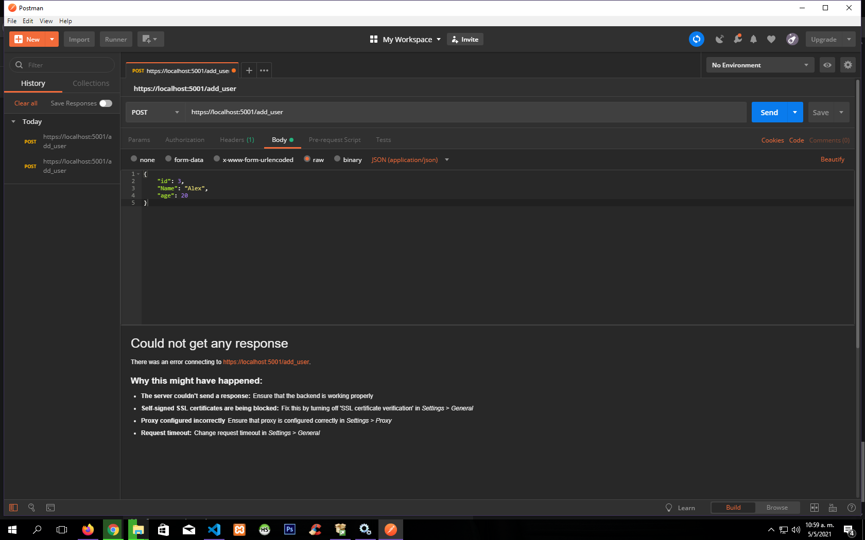The image size is (865, 540).
Task: Click the request URL input field
Action: tap(465, 112)
